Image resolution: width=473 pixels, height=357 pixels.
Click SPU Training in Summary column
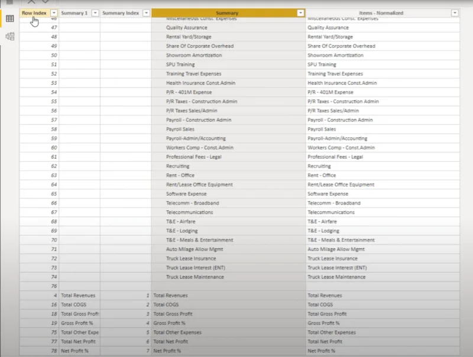180,65
